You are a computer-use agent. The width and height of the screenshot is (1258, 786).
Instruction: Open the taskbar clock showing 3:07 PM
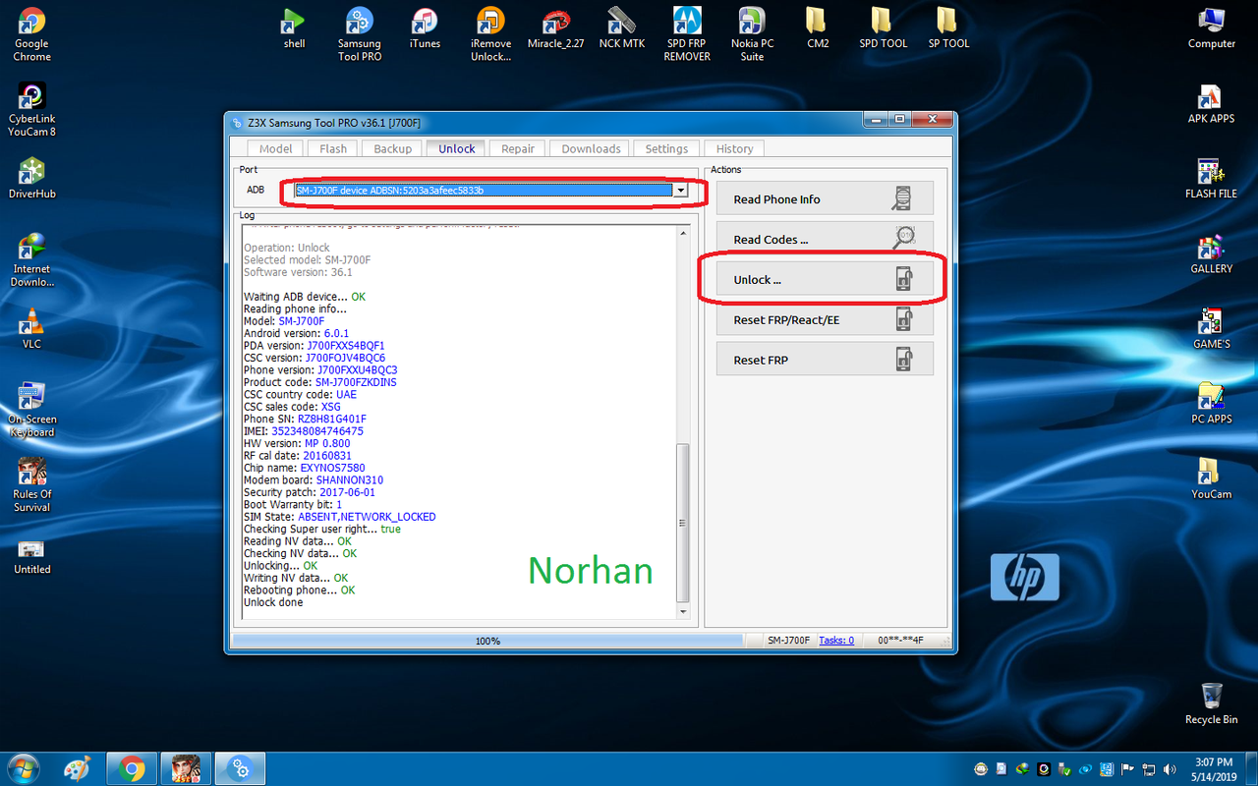[1216, 768]
